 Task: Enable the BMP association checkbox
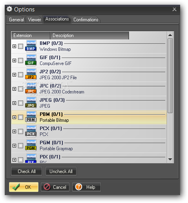(20, 46)
